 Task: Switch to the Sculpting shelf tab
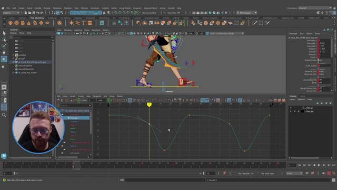(x=52, y=18)
